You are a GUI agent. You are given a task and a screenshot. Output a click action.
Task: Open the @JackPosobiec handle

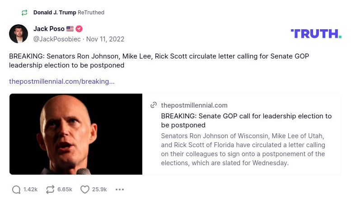click(x=57, y=39)
